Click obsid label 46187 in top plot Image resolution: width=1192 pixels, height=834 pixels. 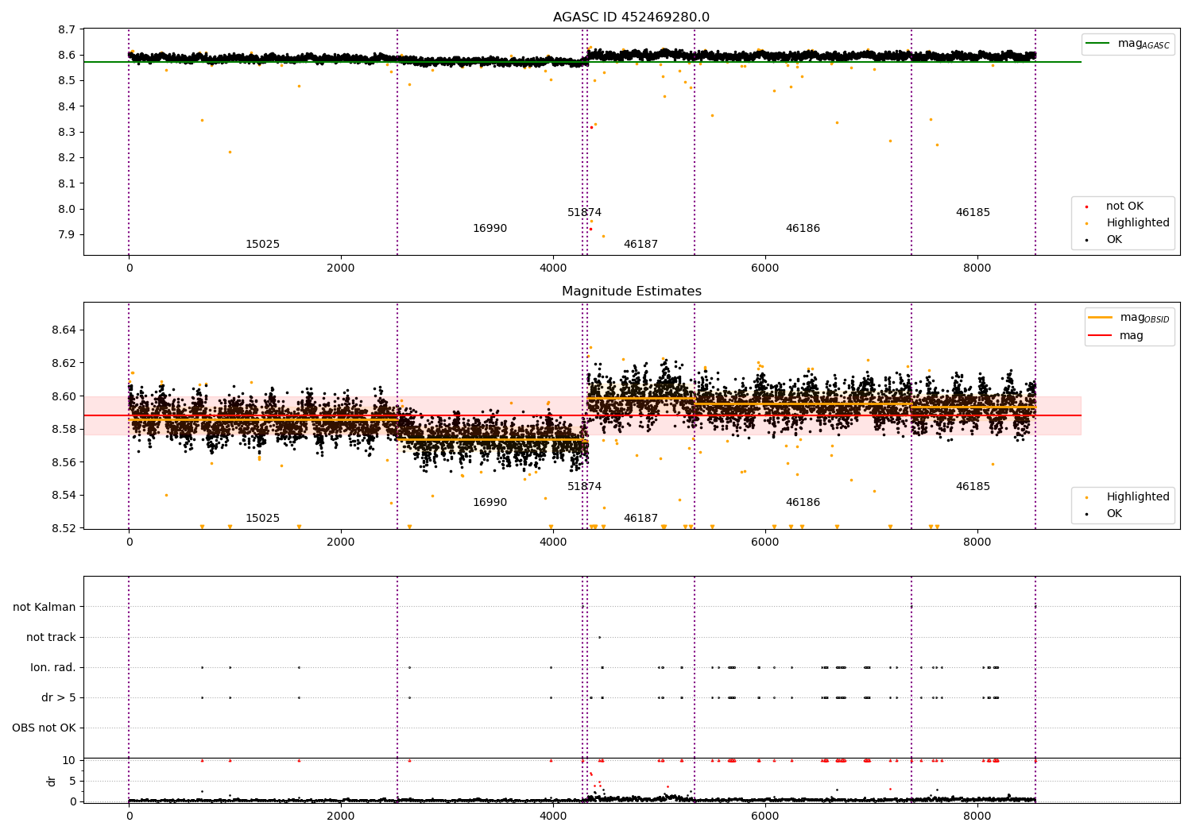pyautogui.click(x=641, y=245)
